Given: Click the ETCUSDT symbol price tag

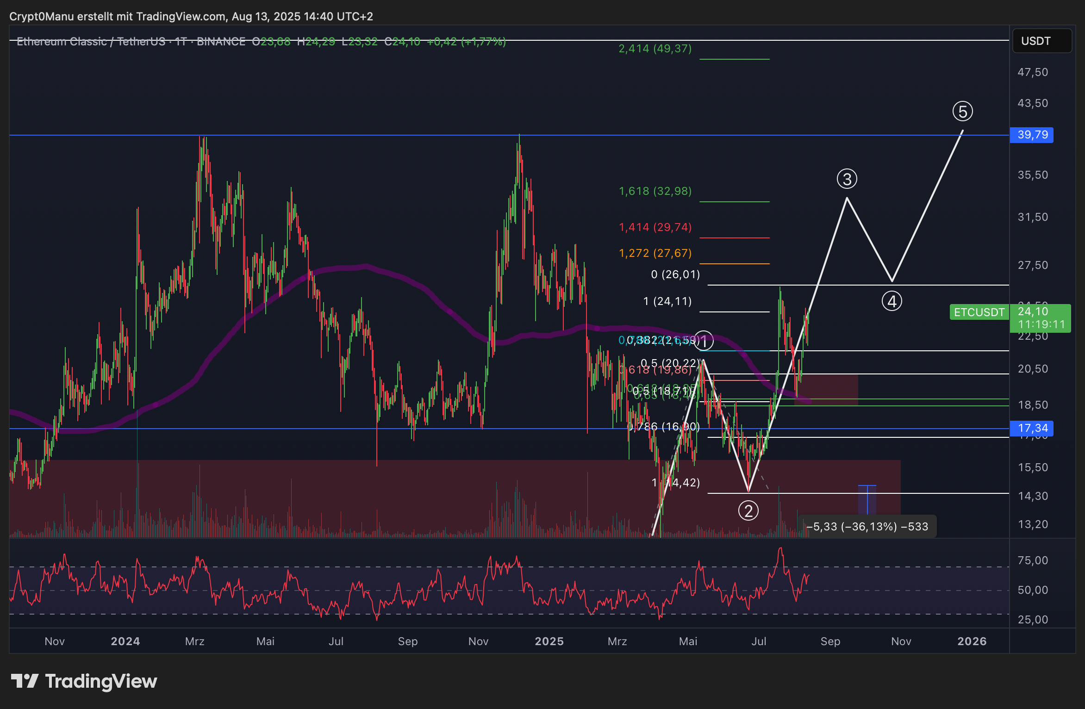Looking at the screenshot, I should [x=979, y=312].
